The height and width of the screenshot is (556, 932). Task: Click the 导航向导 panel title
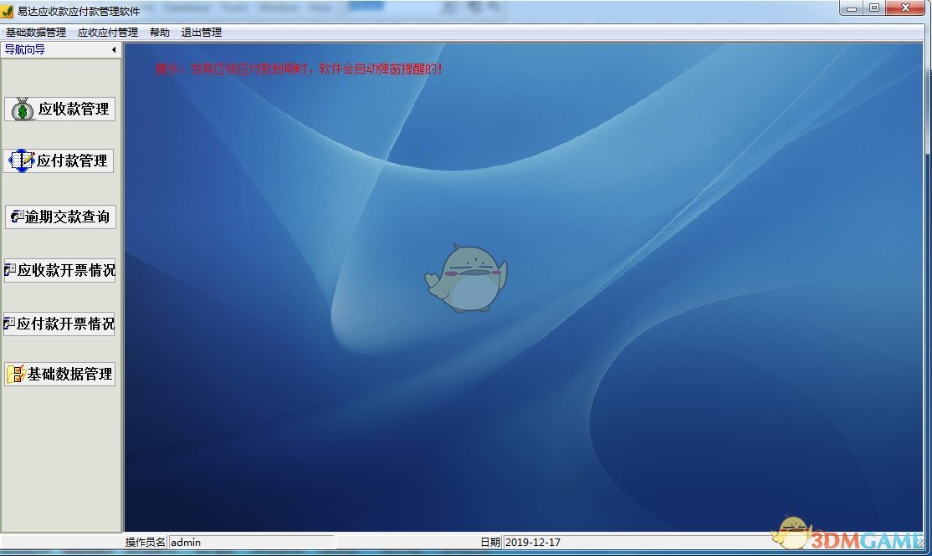tap(25, 50)
